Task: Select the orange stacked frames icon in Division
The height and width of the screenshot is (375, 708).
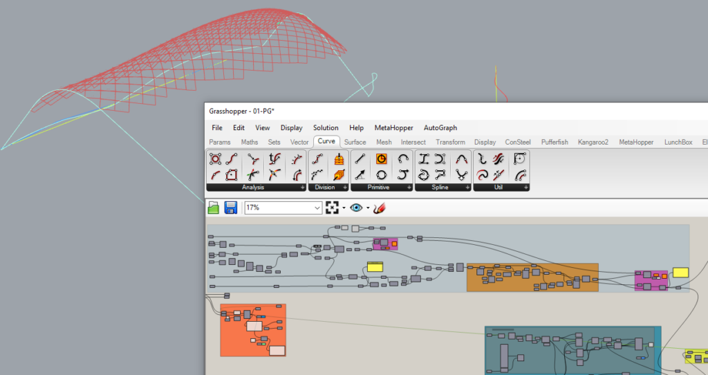Action: coord(339,174)
